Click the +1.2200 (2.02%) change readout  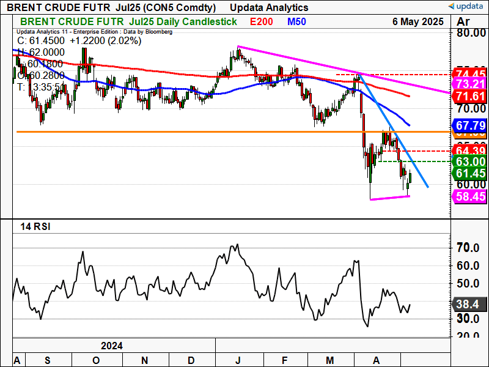105,40
